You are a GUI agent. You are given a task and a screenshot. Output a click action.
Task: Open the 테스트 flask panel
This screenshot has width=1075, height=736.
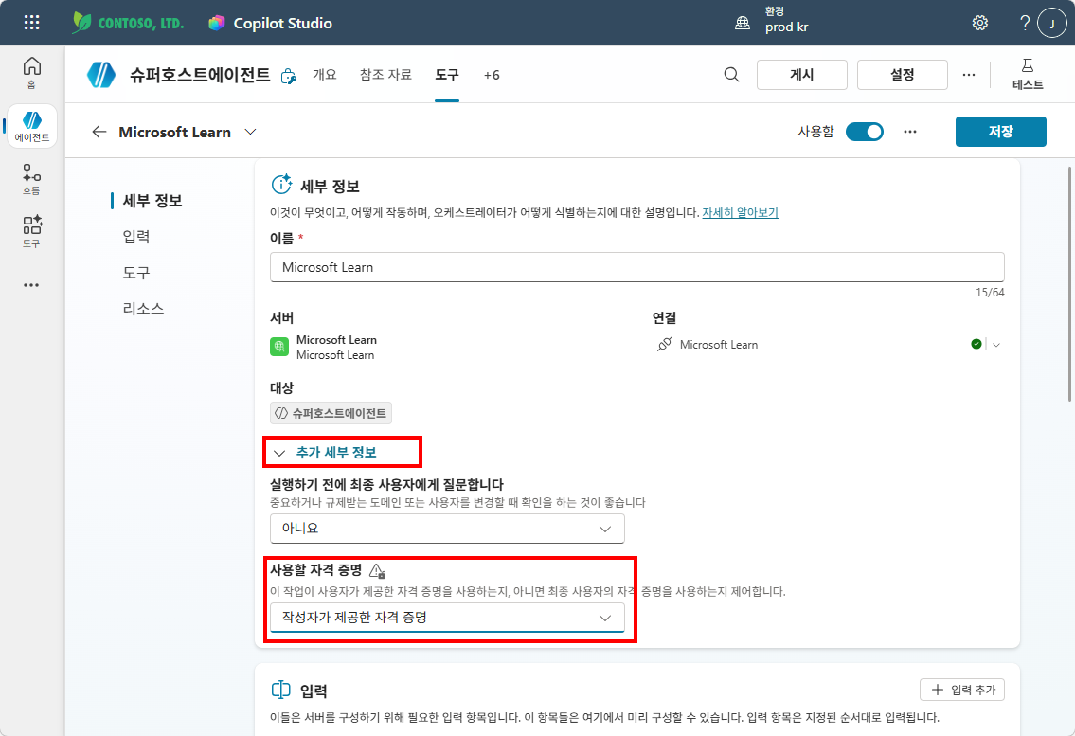[x=1027, y=74]
